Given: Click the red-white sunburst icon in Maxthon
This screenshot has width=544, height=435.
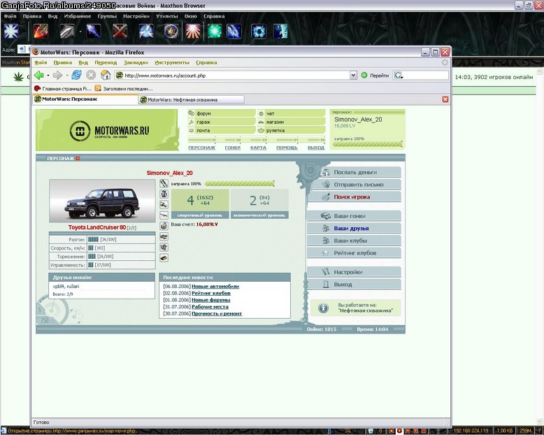Looking at the screenshot, I should 193,31.
